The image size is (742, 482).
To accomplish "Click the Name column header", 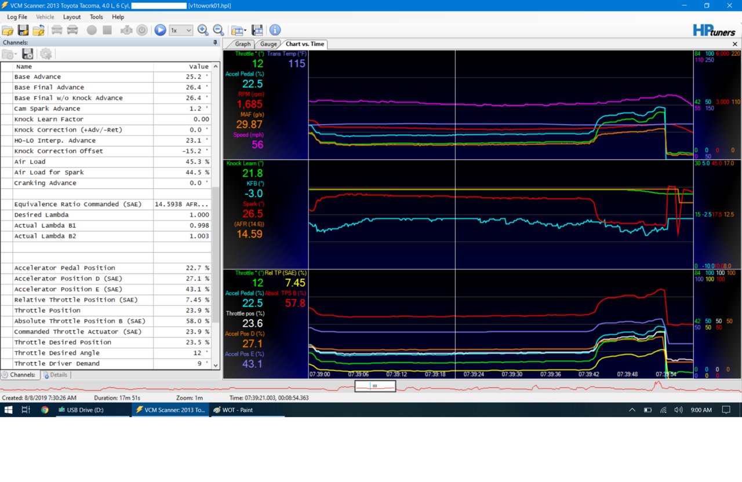I will (x=83, y=67).
